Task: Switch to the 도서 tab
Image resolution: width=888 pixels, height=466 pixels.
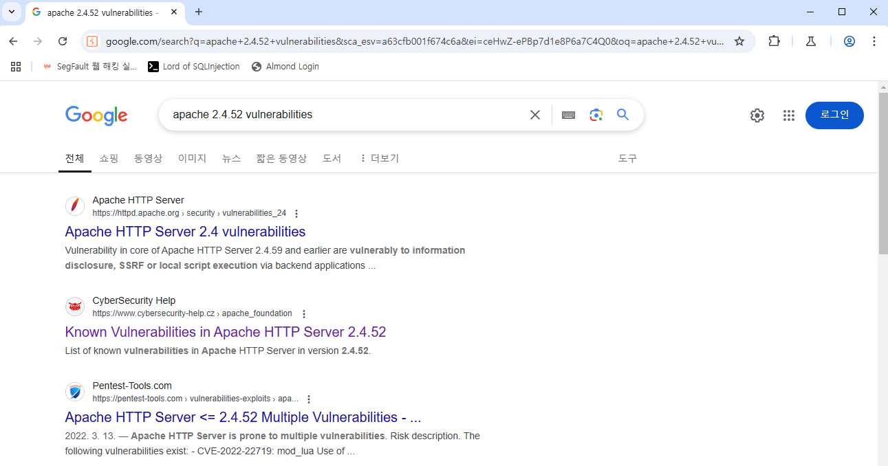Action: 332,158
